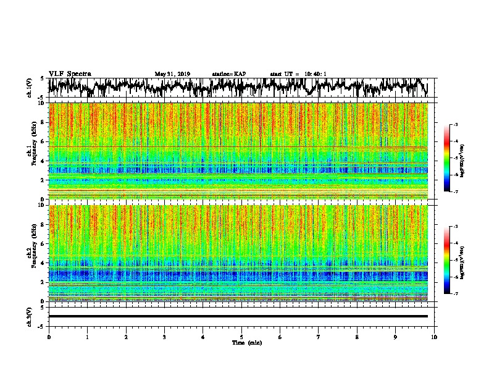Click the "0" tick on the time axis
Screen dimensions: 489x378
pyautogui.click(x=49, y=337)
